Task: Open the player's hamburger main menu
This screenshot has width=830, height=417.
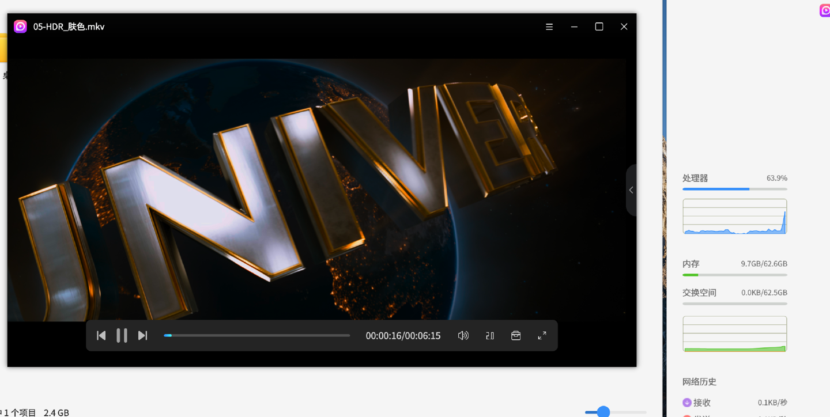Action: 549,26
